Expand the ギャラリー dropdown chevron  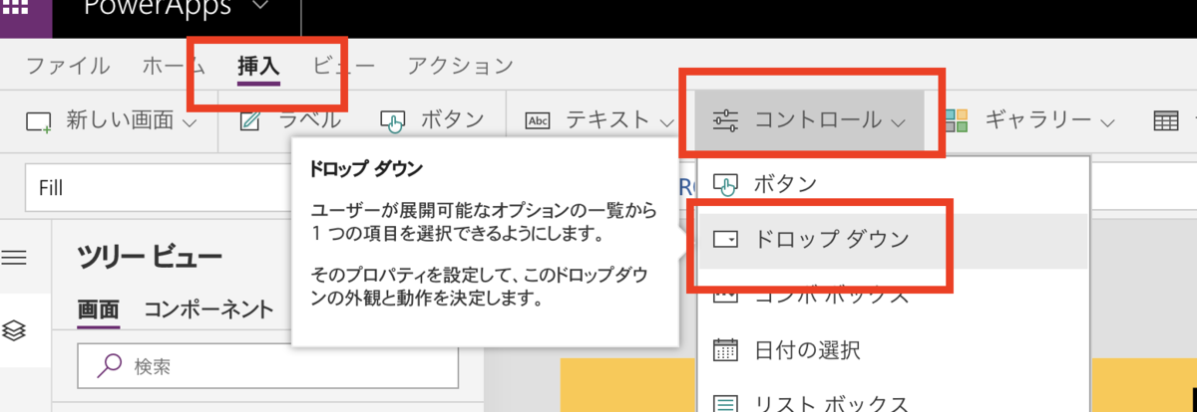tap(1106, 123)
